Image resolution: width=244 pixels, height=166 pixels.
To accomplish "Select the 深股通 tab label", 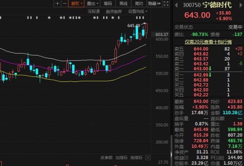I will coord(93,12).
